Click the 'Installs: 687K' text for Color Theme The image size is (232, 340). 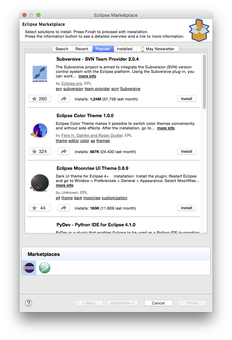(x=87, y=152)
